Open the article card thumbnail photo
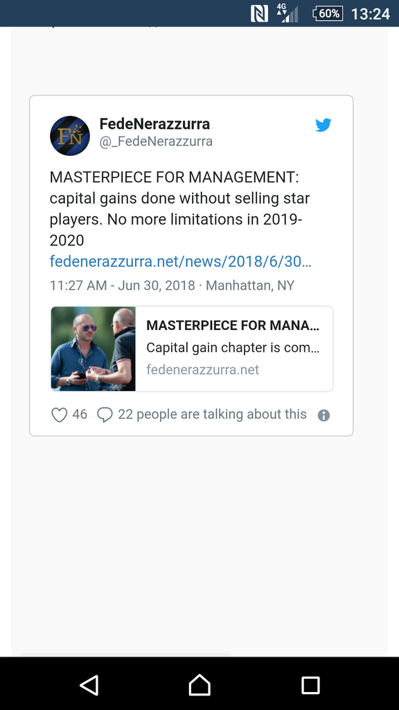The height and width of the screenshot is (710, 399). pyautogui.click(x=94, y=349)
